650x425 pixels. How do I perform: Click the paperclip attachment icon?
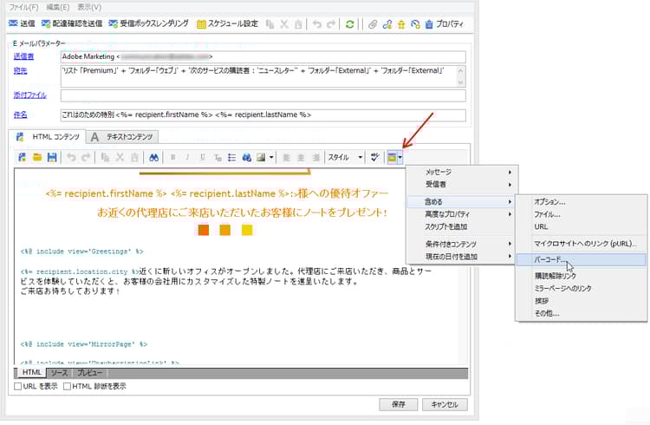[373, 24]
